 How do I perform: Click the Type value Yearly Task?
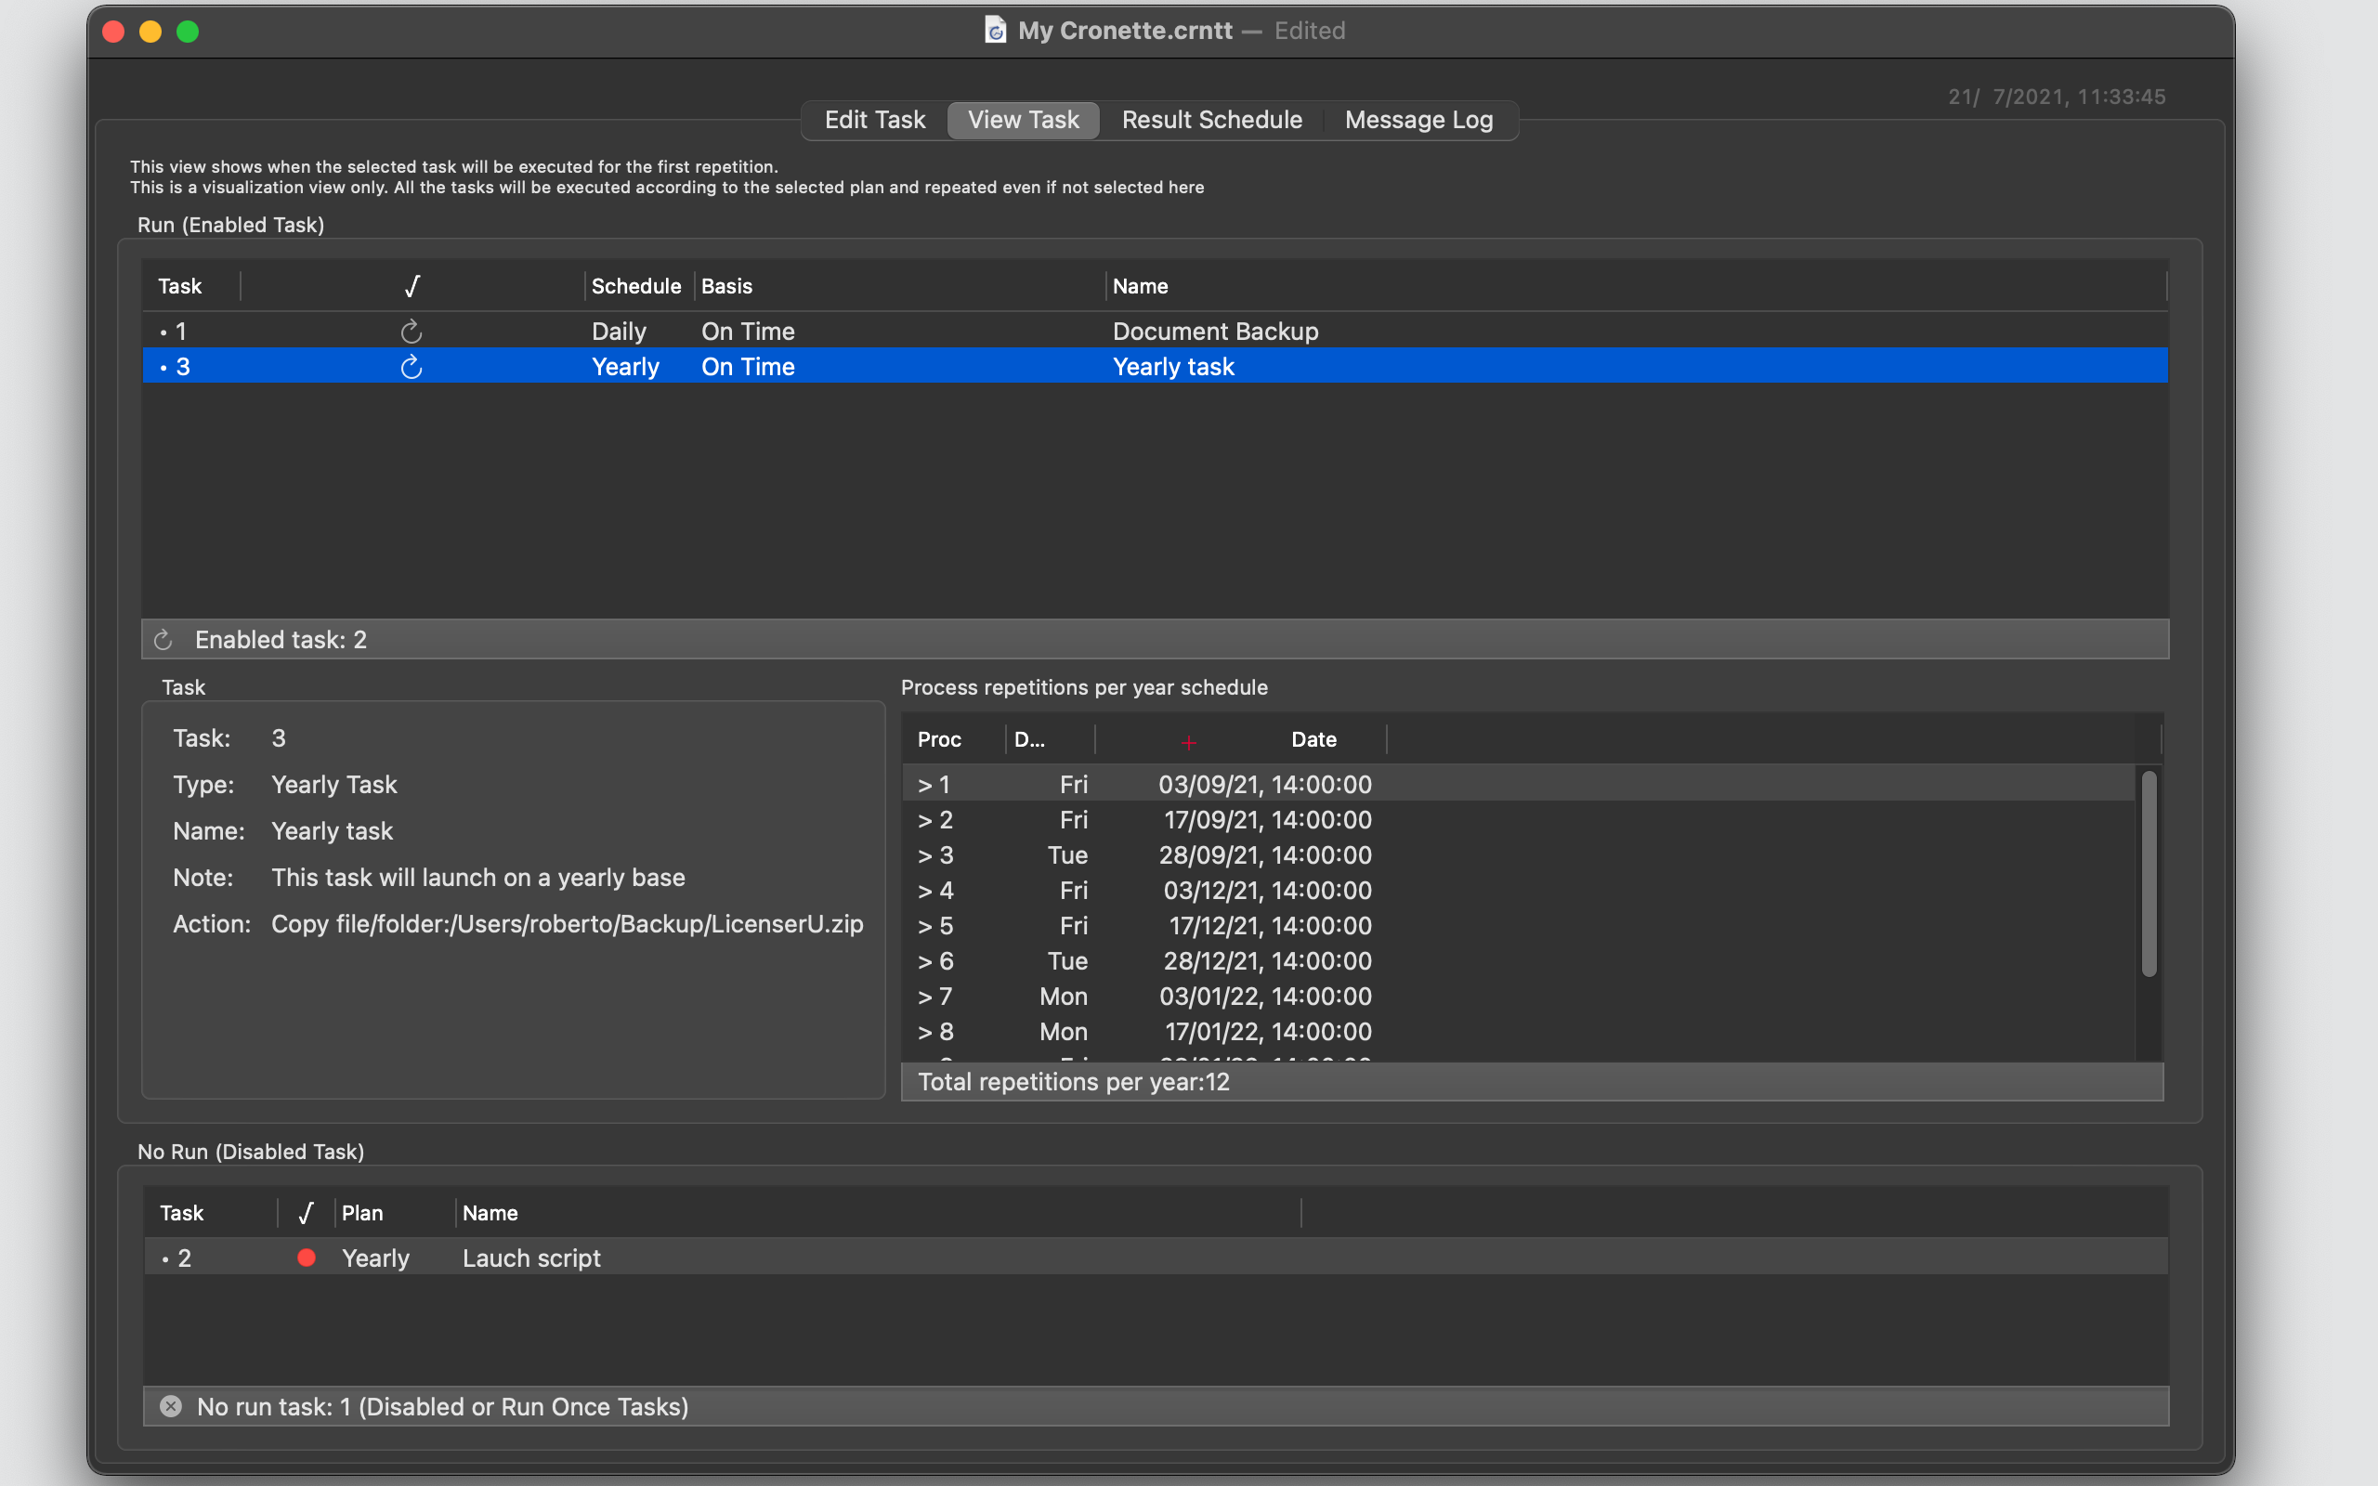click(334, 784)
